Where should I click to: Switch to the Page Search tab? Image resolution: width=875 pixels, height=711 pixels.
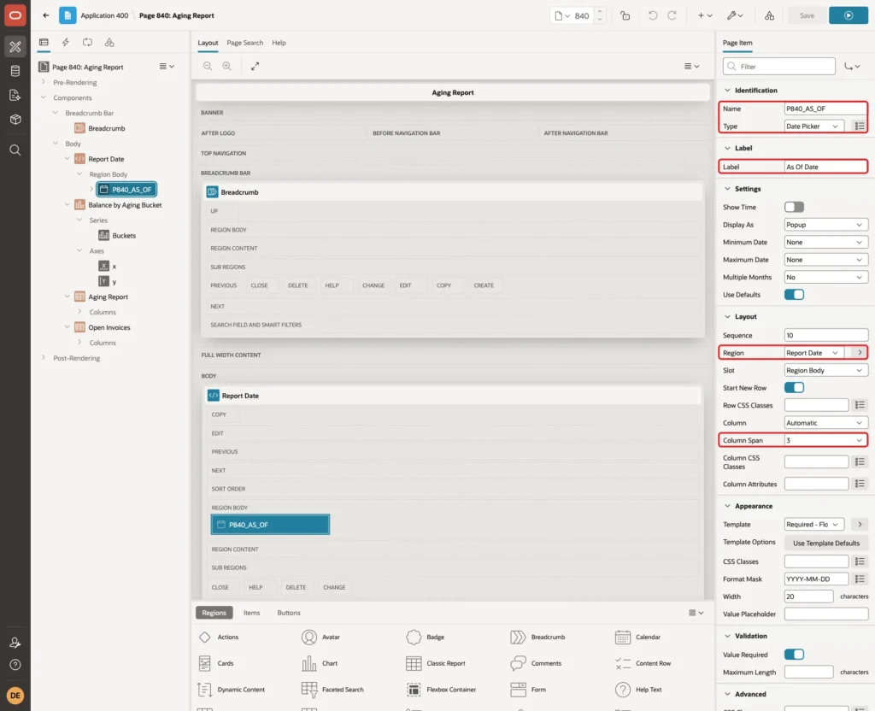pos(244,43)
